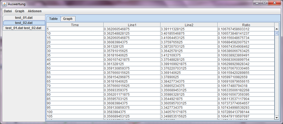283x124 pixels.
Task: Click the scrollbar up arrow
Action: click(276, 29)
